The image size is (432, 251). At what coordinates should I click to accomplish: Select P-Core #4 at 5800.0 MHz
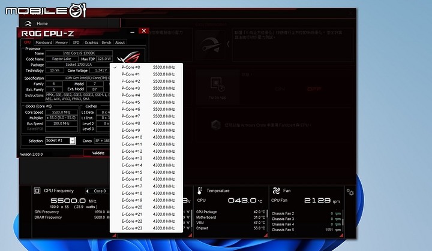tap(146, 95)
